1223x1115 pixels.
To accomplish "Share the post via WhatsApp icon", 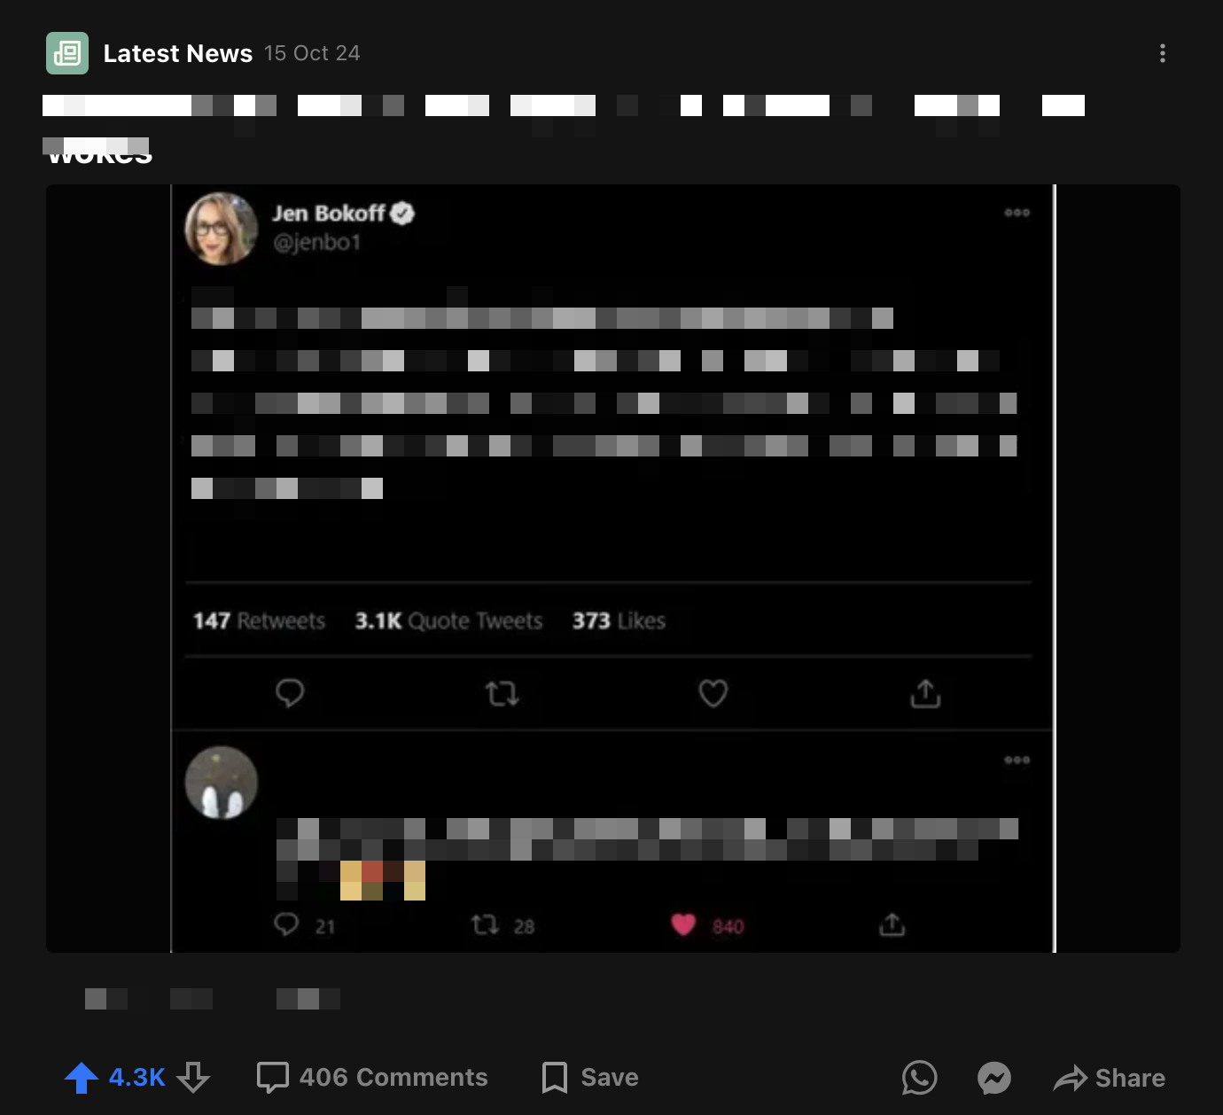I will 919,1078.
